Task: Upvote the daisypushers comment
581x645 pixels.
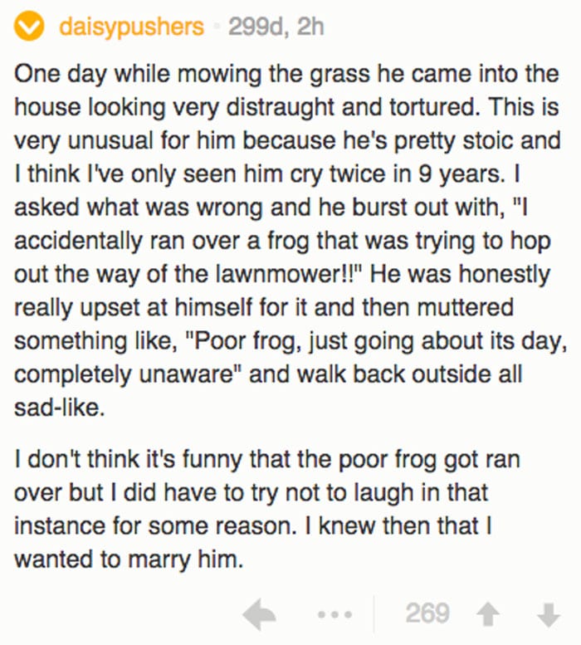Action: (x=488, y=615)
